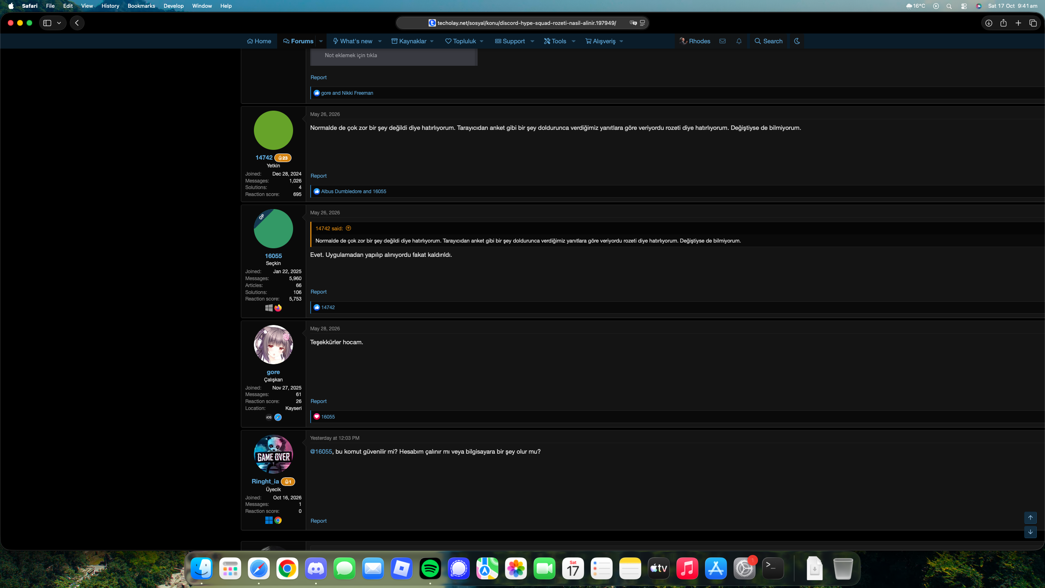
Task: Click Safari back arrow button
Action: (x=77, y=23)
